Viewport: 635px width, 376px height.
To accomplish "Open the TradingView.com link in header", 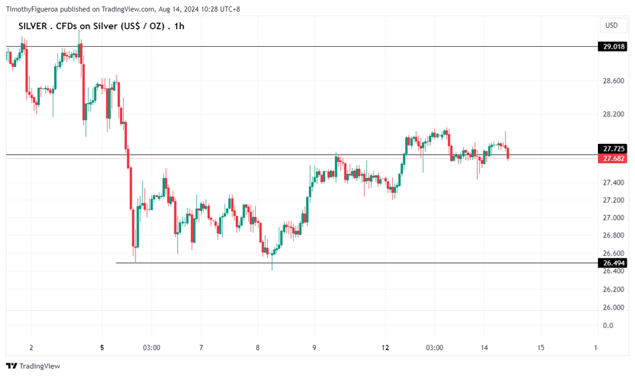I will (x=128, y=9).
